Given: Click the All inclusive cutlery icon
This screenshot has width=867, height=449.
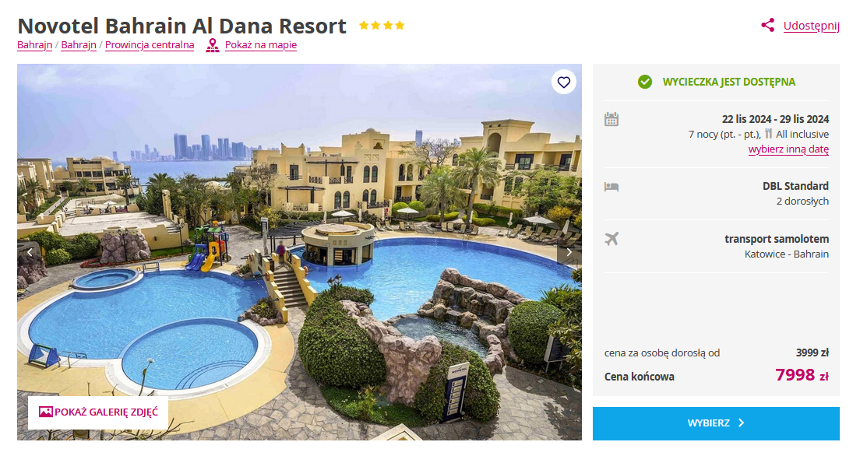Looking at the screenshot, I should pyautogui.click(x=769, y=134).
